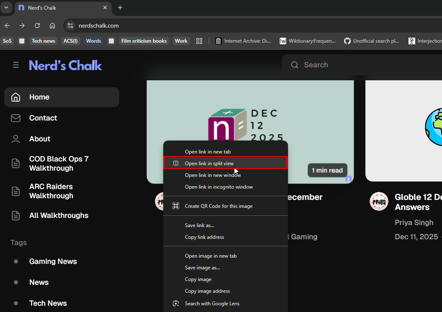Click the browser home icon

pos(52,26)
